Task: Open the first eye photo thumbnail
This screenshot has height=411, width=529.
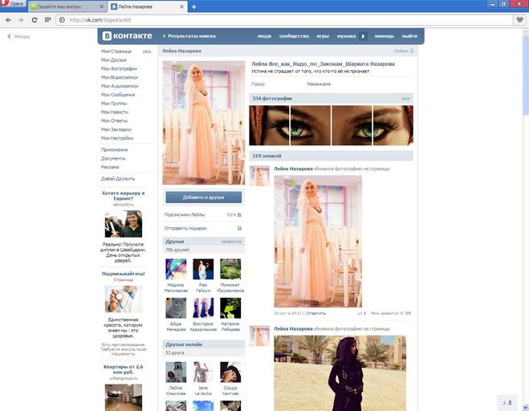Action: (269, 125)
